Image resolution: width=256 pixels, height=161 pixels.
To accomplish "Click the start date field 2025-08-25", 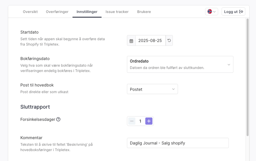I will click(150, 41).
